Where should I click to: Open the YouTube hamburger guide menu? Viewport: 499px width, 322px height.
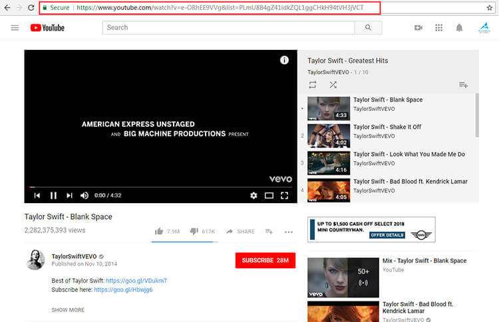click(15, 28)
